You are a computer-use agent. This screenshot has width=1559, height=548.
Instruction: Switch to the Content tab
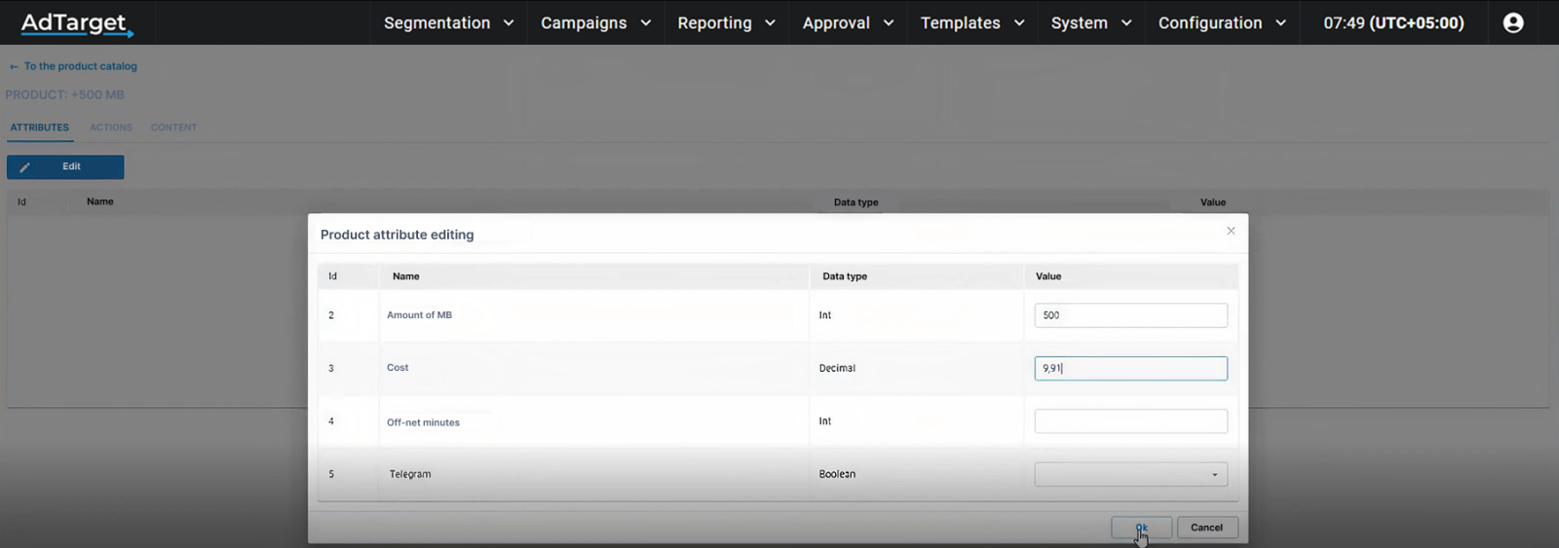[173, 128]
